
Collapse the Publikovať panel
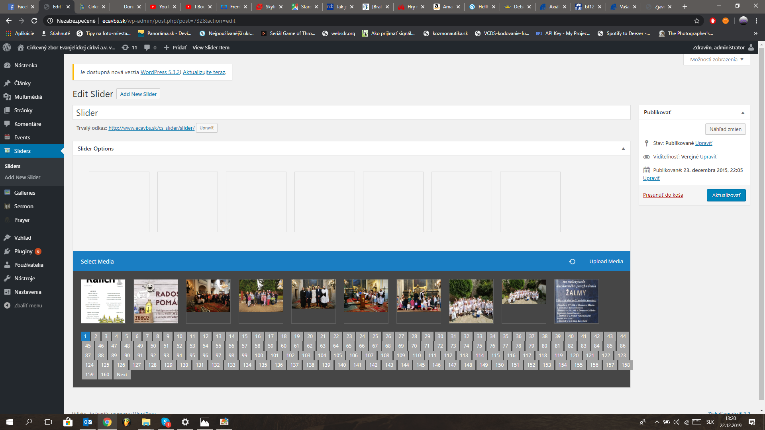(743, 113)
